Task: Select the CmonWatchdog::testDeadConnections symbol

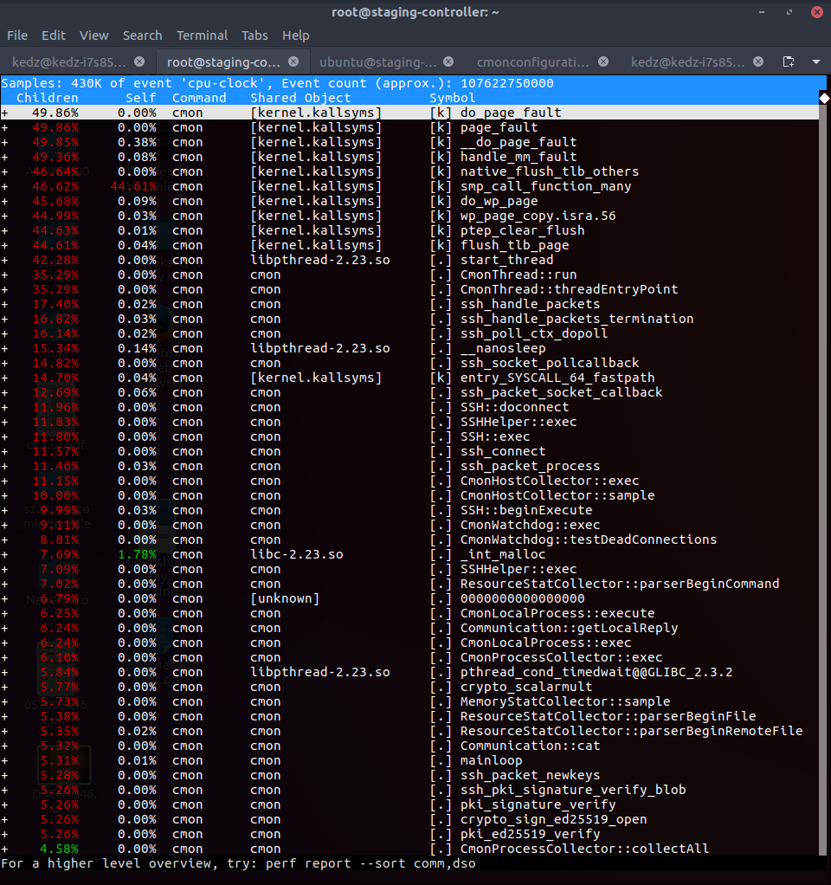Action: [x=589, y=539]
